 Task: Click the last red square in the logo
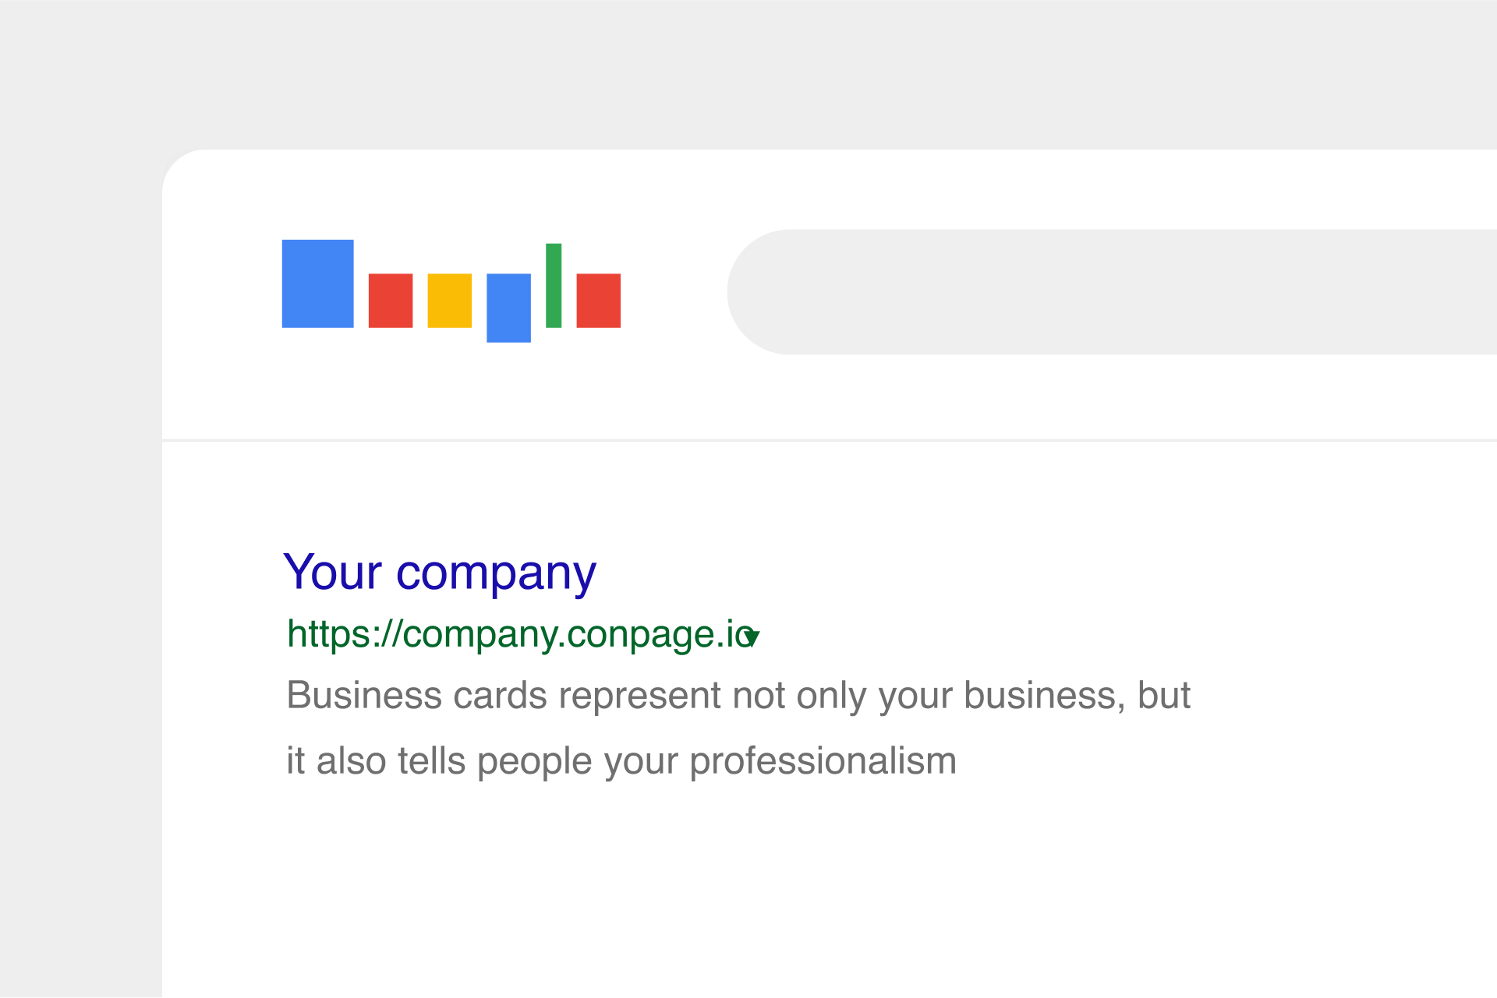[x=599, y=301]
